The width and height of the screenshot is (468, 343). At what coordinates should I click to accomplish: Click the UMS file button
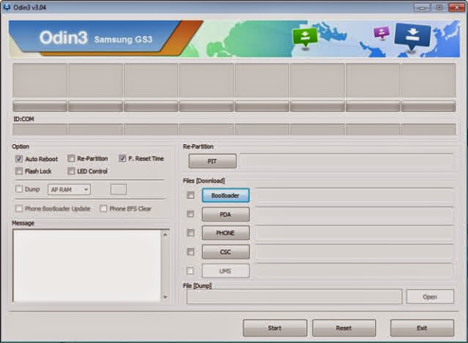pyautogui.click(x=226, y=271)
